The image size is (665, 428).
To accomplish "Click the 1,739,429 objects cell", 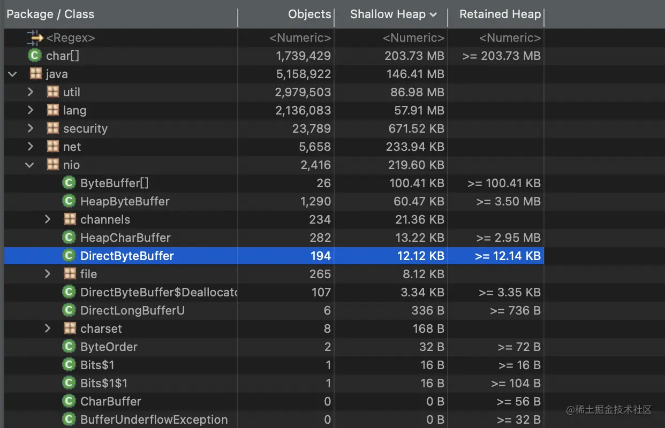I will pyautogui.click(x=303, y=56).
